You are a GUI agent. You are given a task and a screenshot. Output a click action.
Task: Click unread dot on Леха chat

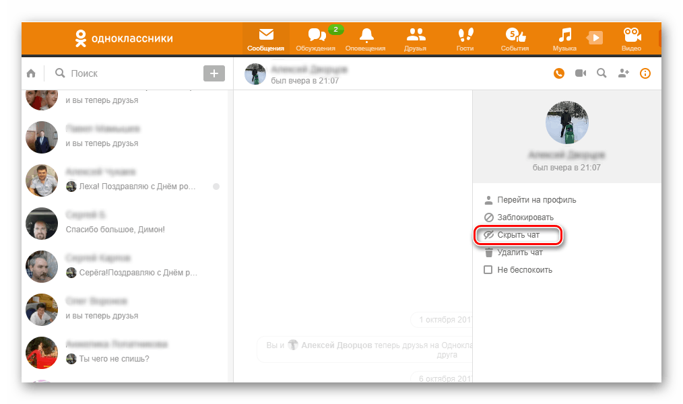pos(216,187)
